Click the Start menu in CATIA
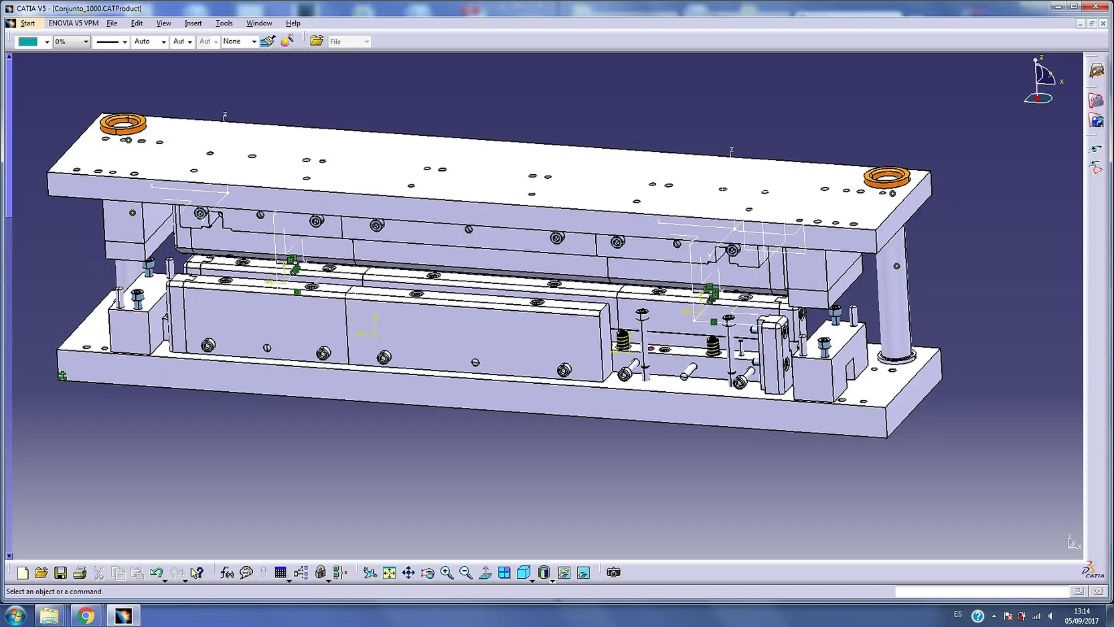The height and width of the screenshot is (627, 1114). (27, 23)
